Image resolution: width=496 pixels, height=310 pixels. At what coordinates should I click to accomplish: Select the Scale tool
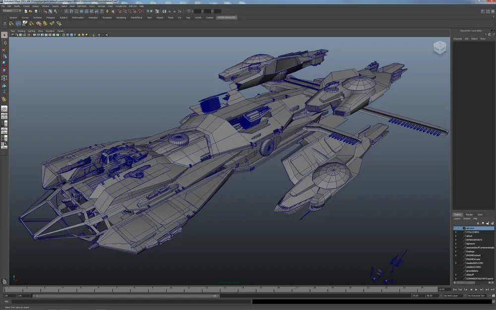click(4, 70)
